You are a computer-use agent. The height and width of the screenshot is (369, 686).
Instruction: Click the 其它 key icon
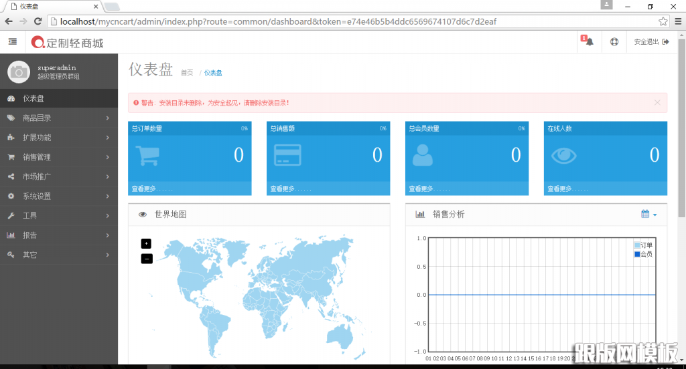11,255
